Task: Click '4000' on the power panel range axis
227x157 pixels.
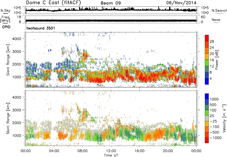Action: pyautogui.click(x=17, y=39)
